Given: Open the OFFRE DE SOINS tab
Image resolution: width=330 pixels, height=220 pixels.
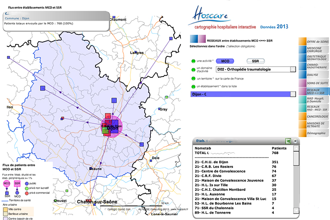Looking at the screenshot, I should (x=314, y=41).
